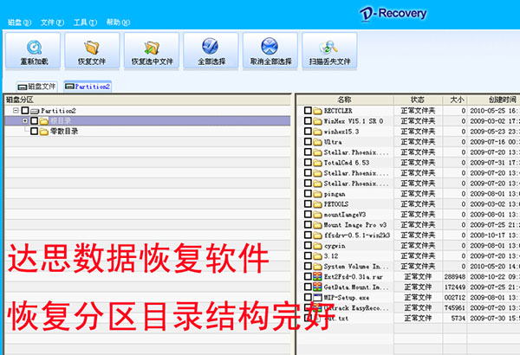Click the 恢复选中文件 recover selected files button
Image resolution: width=520 pixels, height=355 pixels.
[152, 51]
